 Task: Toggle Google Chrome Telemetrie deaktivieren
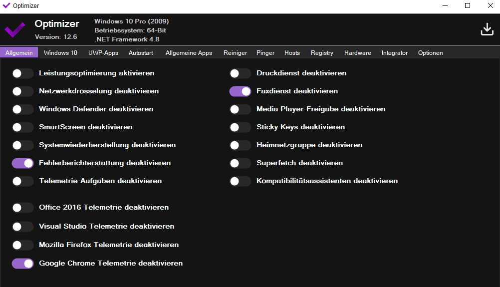click(23, 264)
